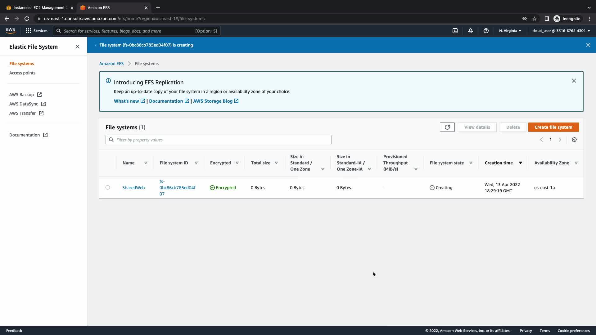Go to Access points in sidebar
Screen dimensions: 596x335
tap(22, 73)
